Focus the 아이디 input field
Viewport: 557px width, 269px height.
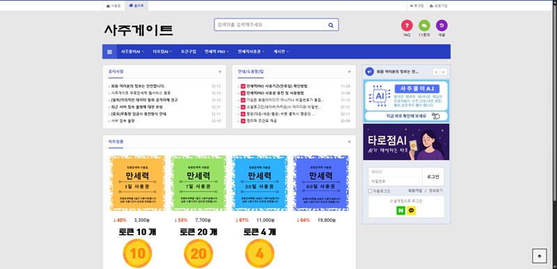click(x=395, y=172)
